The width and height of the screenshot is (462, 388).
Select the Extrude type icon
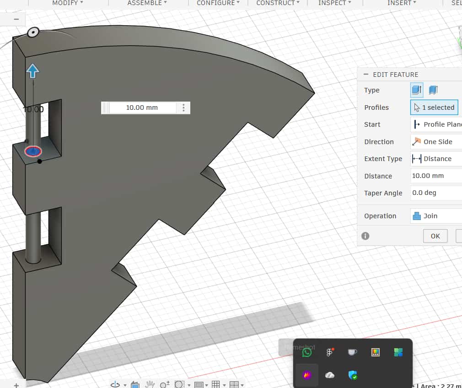click(x=417, y=90)
